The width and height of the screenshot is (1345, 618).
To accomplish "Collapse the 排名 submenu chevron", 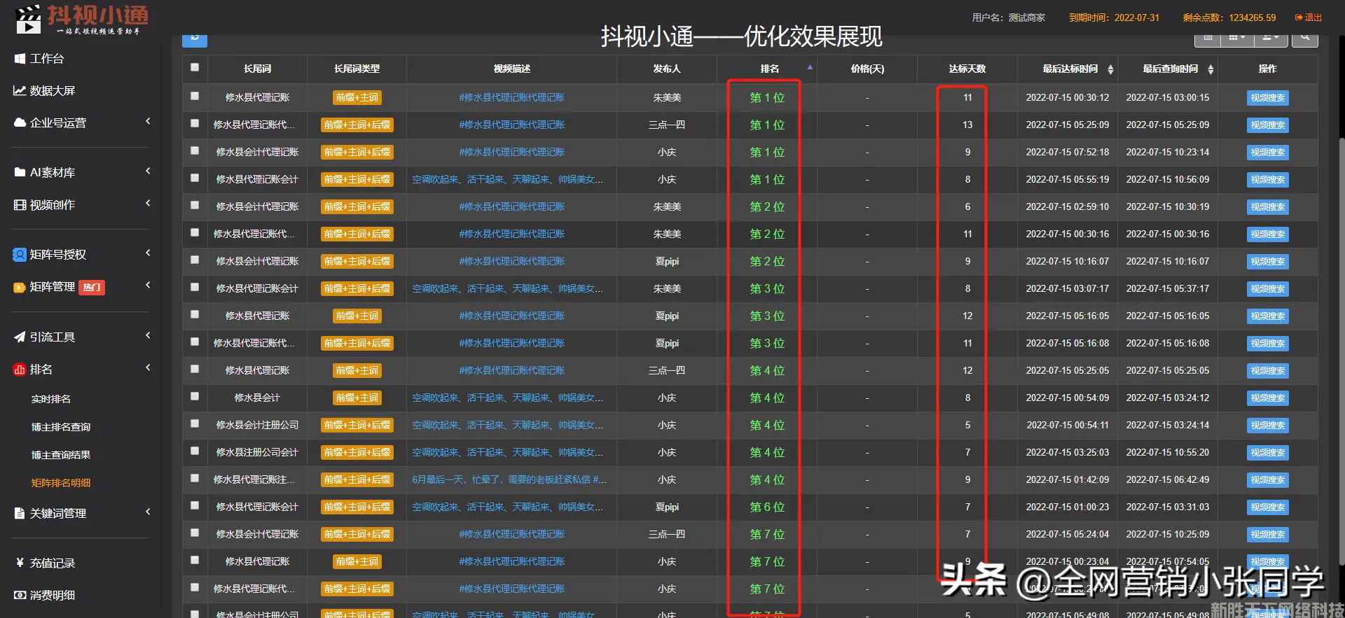I will point(148,368).
